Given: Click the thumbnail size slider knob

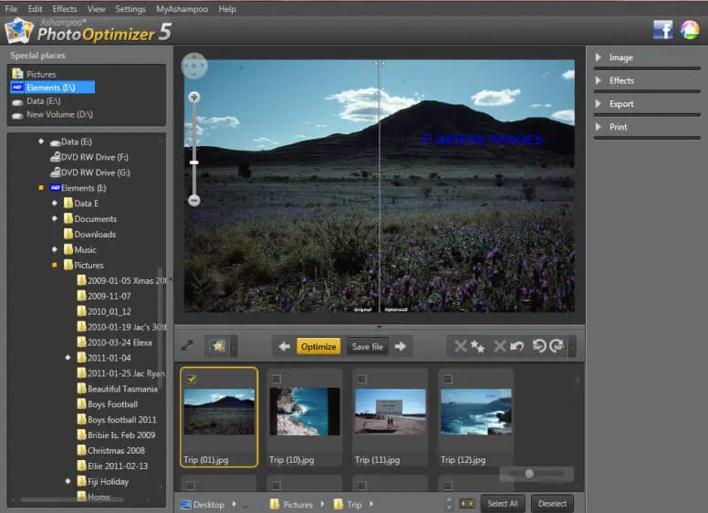Looking at the screenshot, I should click(529, 473).
